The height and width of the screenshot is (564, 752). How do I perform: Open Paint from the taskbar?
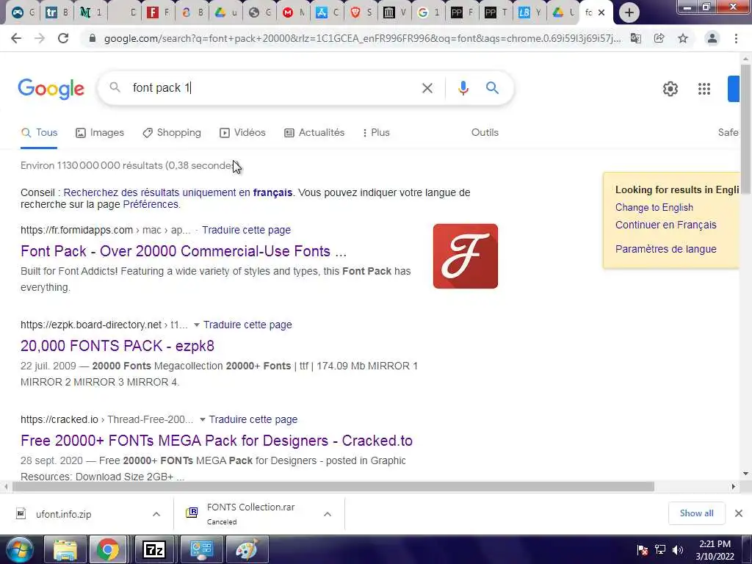pos(247,549)
